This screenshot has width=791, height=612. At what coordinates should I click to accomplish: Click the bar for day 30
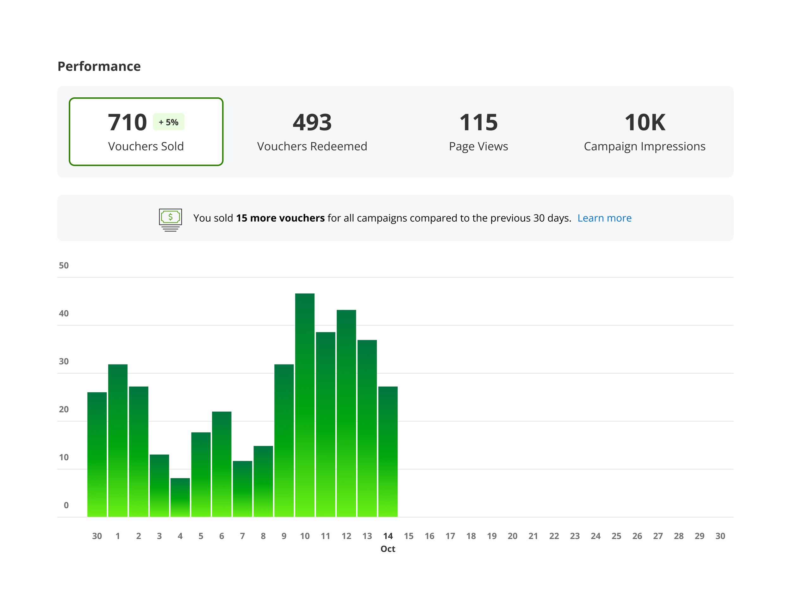97,455
